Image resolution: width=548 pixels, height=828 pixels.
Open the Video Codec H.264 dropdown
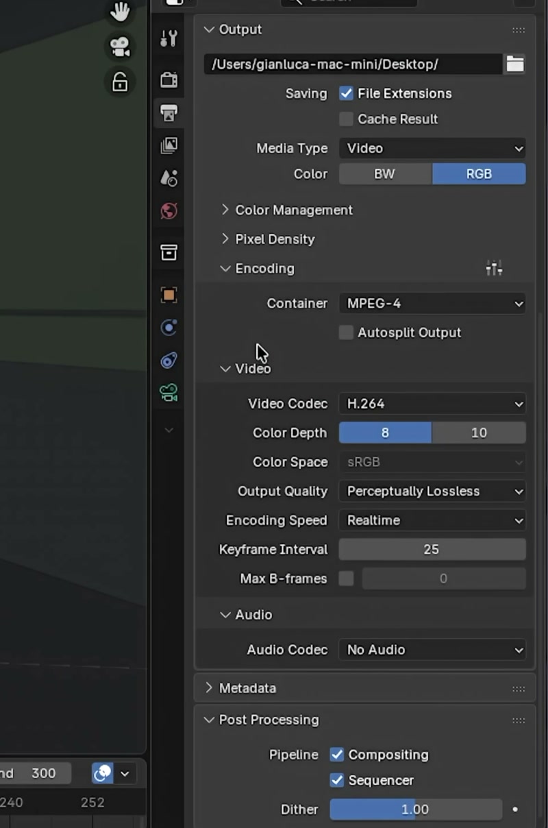point(432,404)
